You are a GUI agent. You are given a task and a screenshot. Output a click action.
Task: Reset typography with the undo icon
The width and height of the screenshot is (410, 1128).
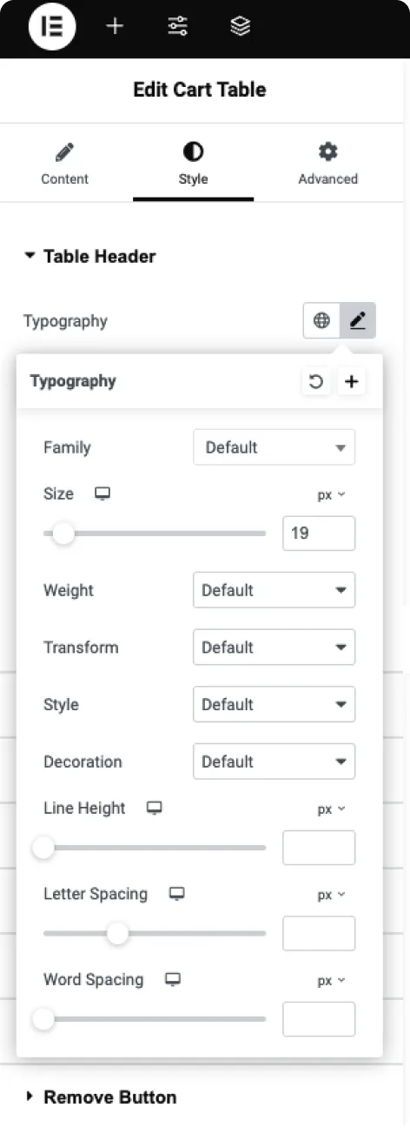[316, 381]
